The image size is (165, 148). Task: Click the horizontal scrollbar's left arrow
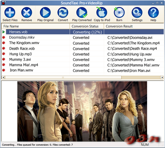3,77
